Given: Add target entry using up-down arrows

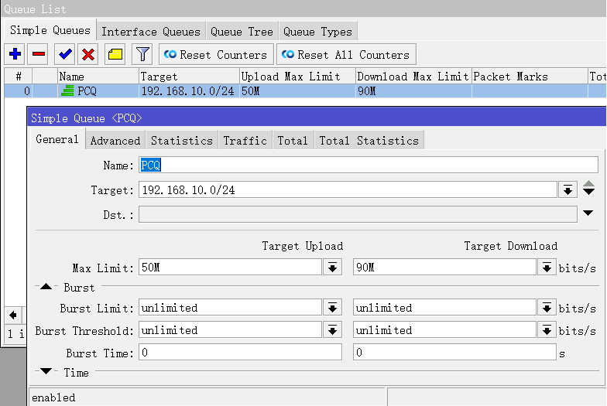Looking at the screenshot, I should tap(588, 189).
